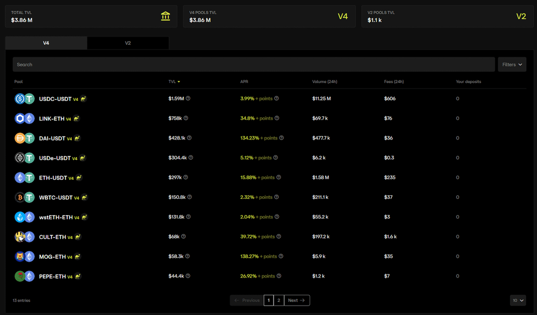Click the bank icon in Total TVL card
The width and height of the screenshot is (537, 315).
tap(165, 17)
